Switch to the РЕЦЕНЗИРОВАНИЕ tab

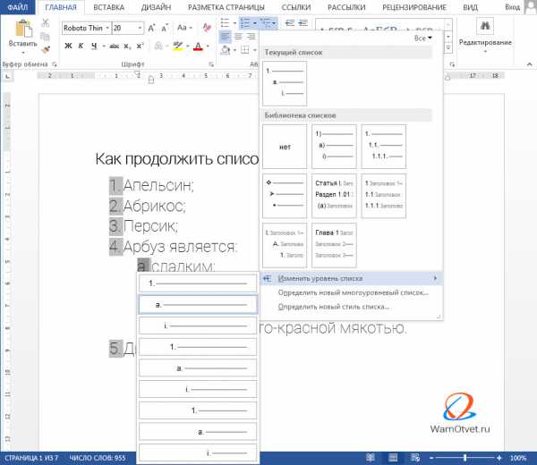point(414,7)
